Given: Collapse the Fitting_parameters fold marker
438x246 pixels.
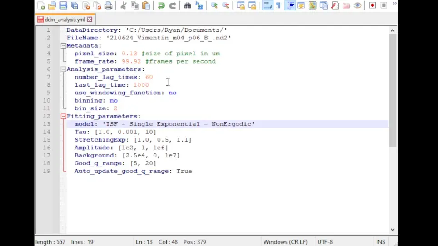Looking at the screenshot, I should [64, 116].
